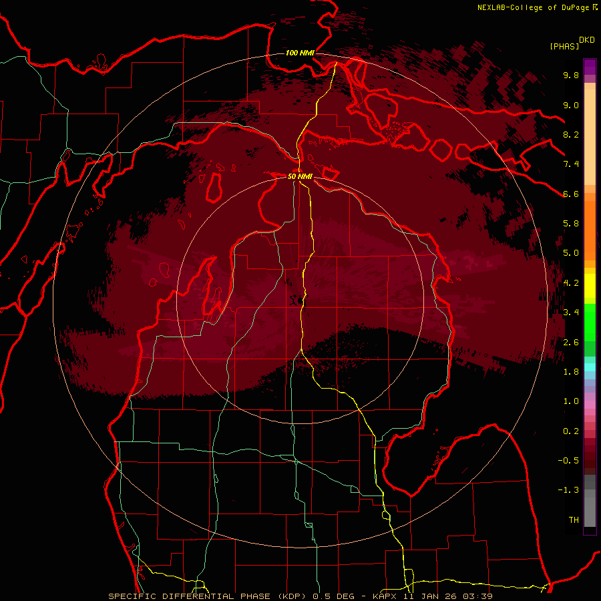This screenshot has height=601, width=601.
Task: Click the 6.6 legend value
Action: click(x=571, y=194)
